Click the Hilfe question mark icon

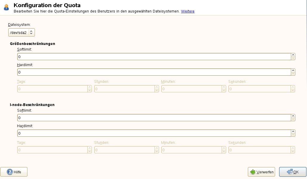[10, 172]
